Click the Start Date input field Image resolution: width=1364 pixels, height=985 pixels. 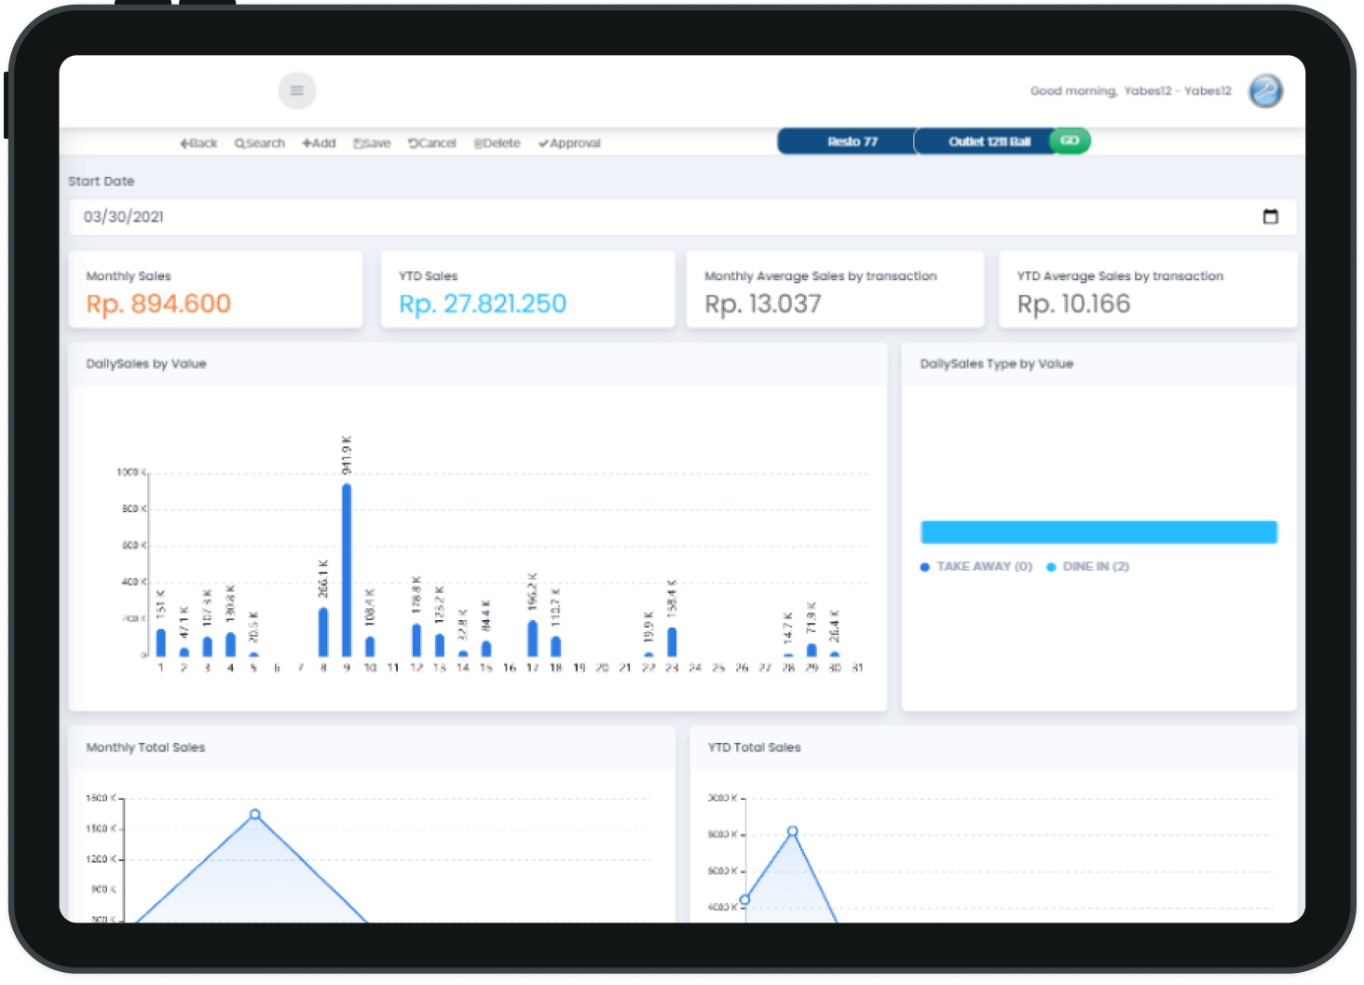coord(652,217)
